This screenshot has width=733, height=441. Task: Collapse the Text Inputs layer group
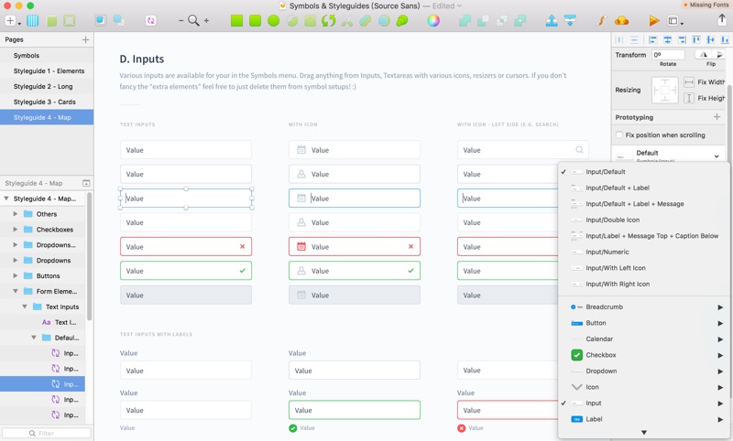pyautogui.click(x=26, y=307)
